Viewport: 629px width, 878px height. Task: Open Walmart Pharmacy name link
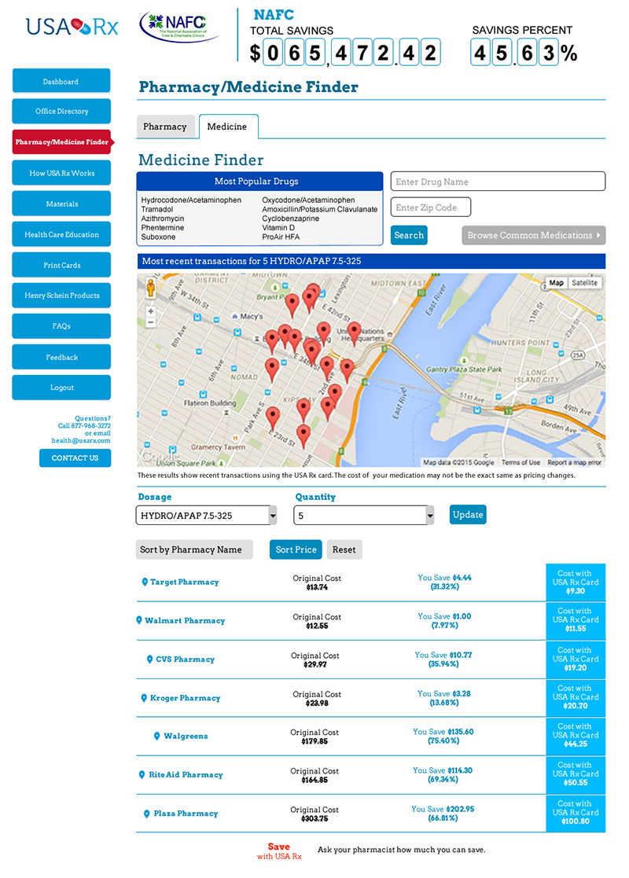(185, 620)
